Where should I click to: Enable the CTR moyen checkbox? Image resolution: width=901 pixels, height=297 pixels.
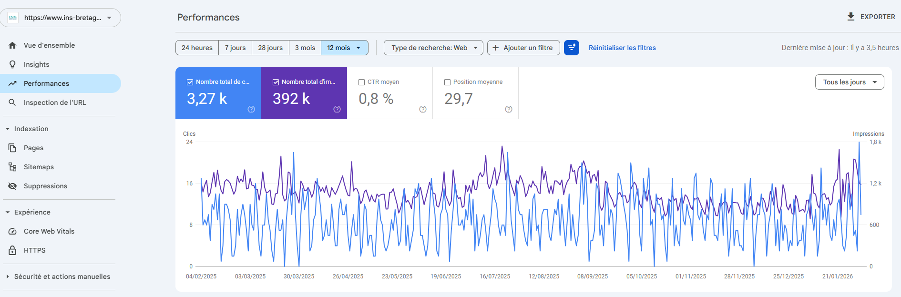coord(361,82)
